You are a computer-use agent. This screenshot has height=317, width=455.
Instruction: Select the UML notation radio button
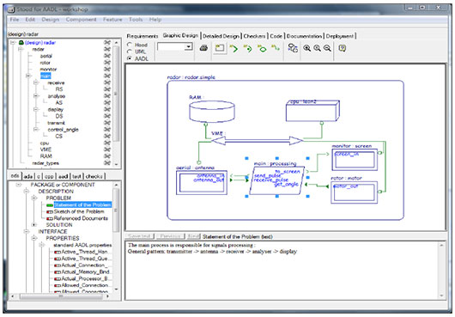click(x=130, y=52)
